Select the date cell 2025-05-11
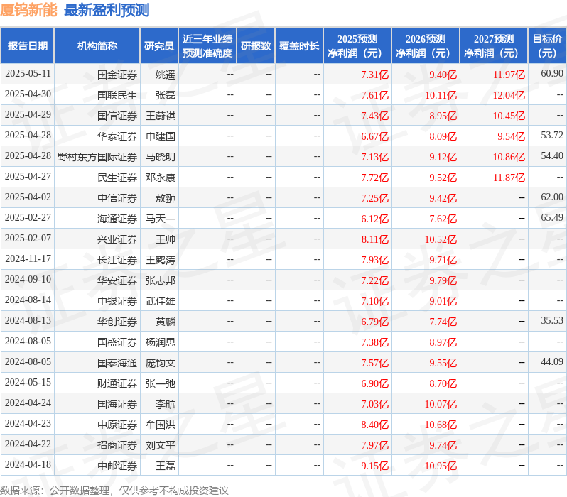 [x=28, y=74]
